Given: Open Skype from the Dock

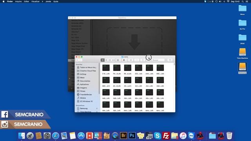Looking at the screenshot, I should (158, 136).
